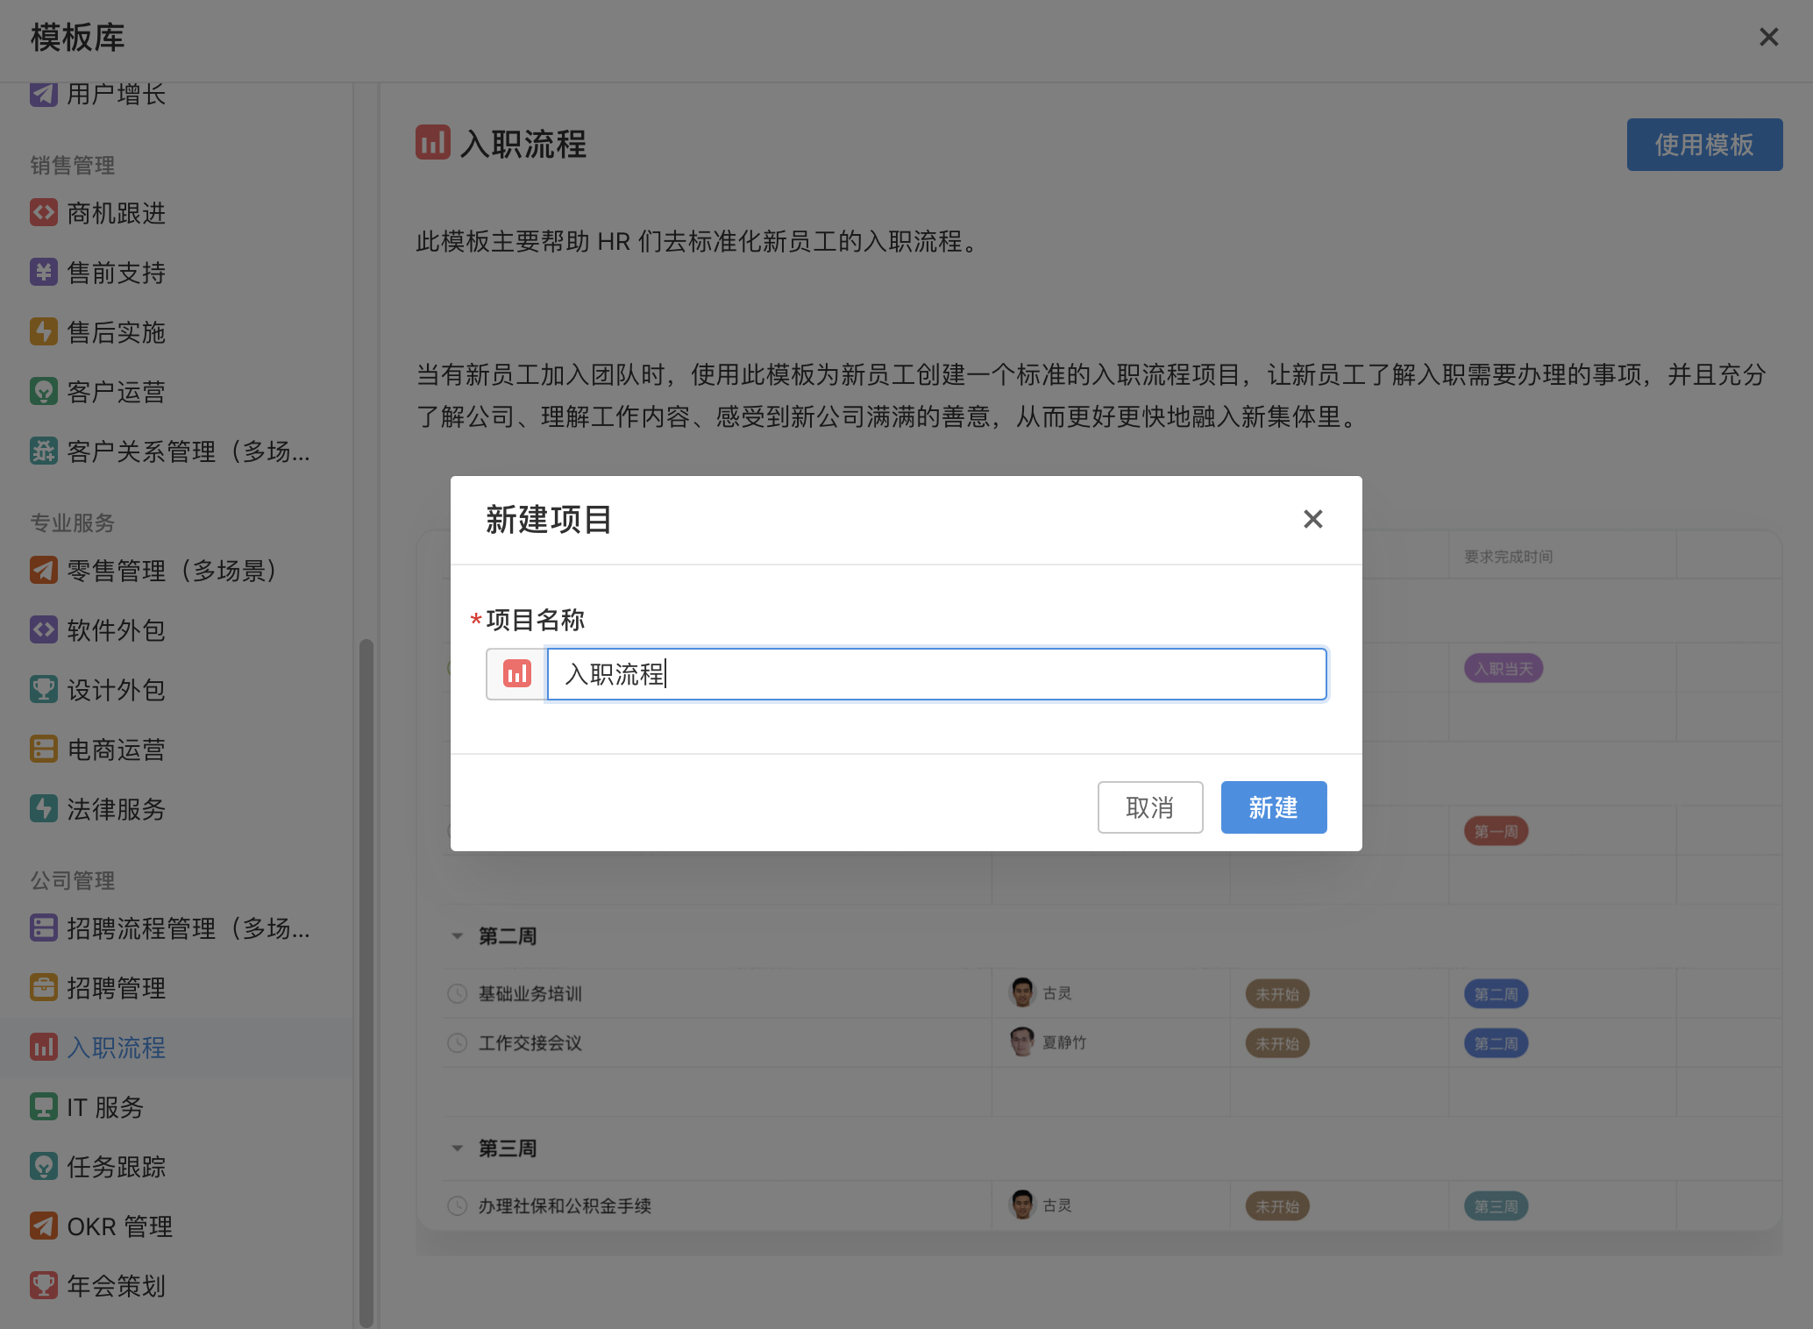Image resolution: width=1813 pixels, height=1329 pixels.
Task: Click the 要求完成时间 column header
Action: pyautogui.click(x=1508, y=557)
